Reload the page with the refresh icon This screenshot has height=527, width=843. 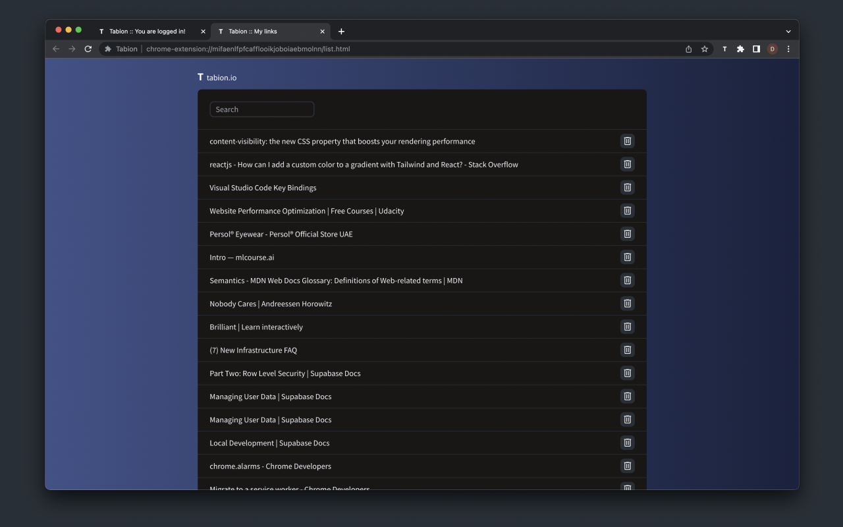(88, 49)
